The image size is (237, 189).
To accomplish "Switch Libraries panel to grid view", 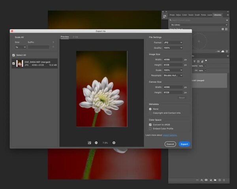I will coord(223,29).
